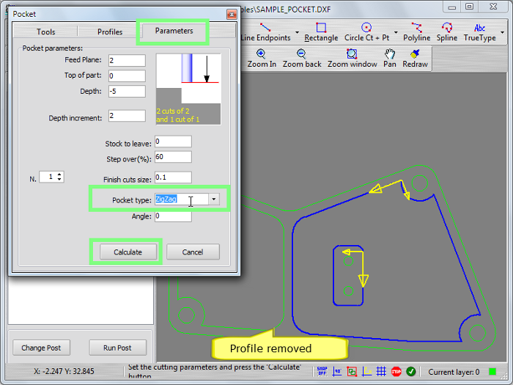
Task: Open the Pocket type dropdown
Action: pos(213,199)
